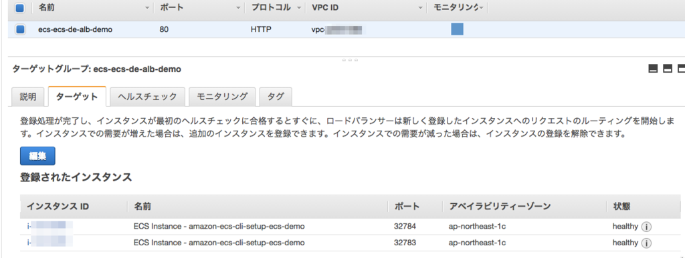Click ターゲットグループ: ecs-ecs-de-alb-demo title
The height and width of the screenshot is (258, 685).
click(96, 69)
